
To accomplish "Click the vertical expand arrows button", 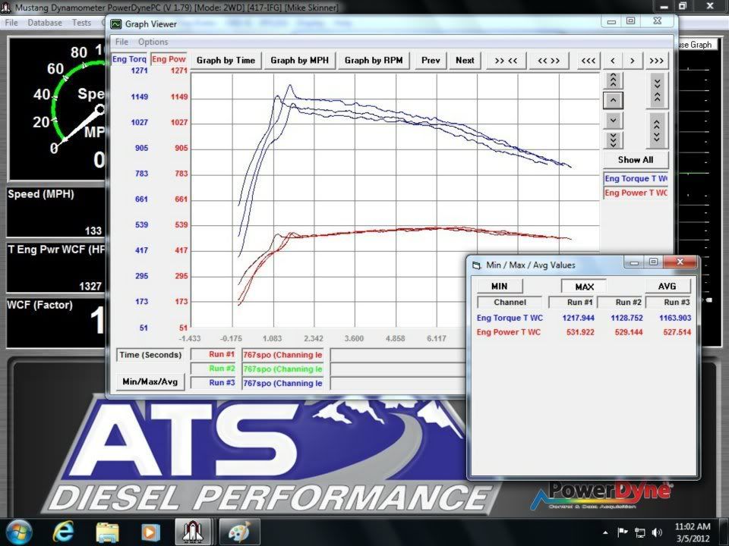I will tap(657, 130).
